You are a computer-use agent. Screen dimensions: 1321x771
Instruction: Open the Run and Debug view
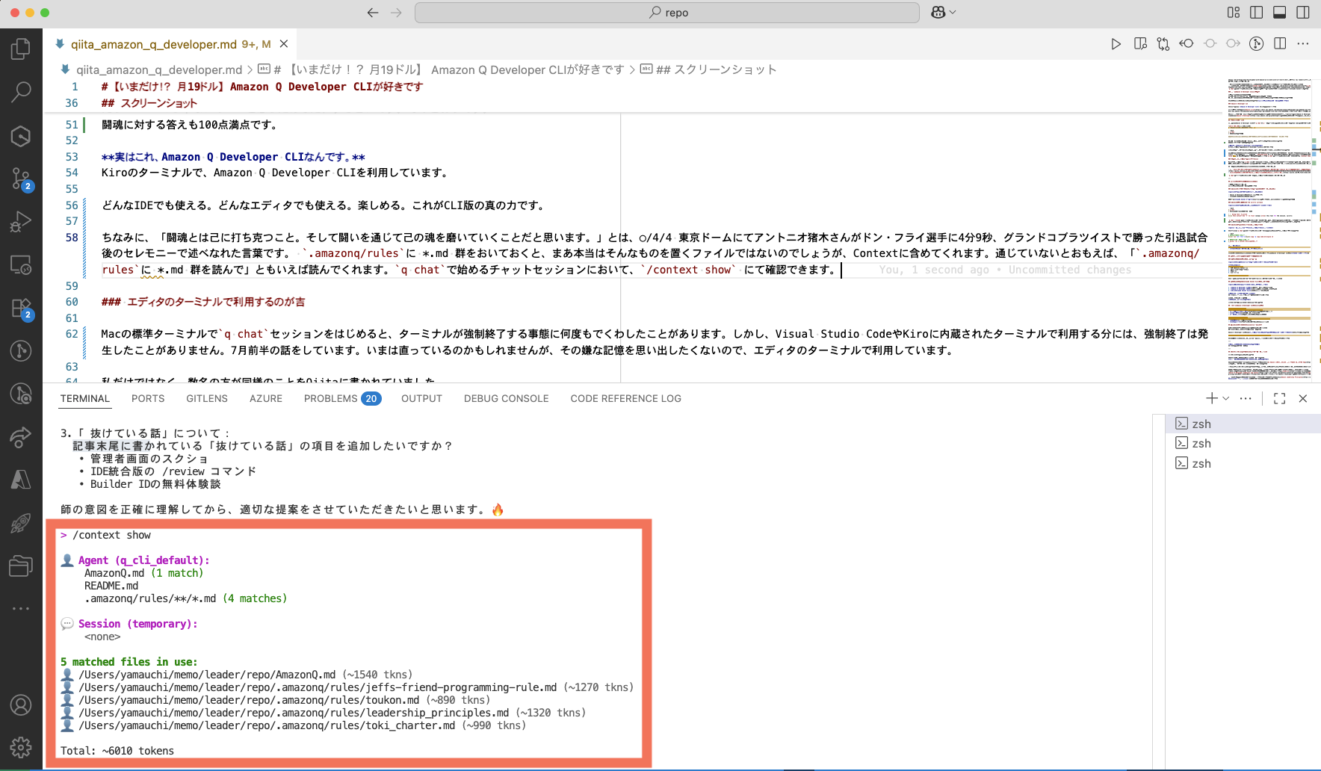click(21, 221)
